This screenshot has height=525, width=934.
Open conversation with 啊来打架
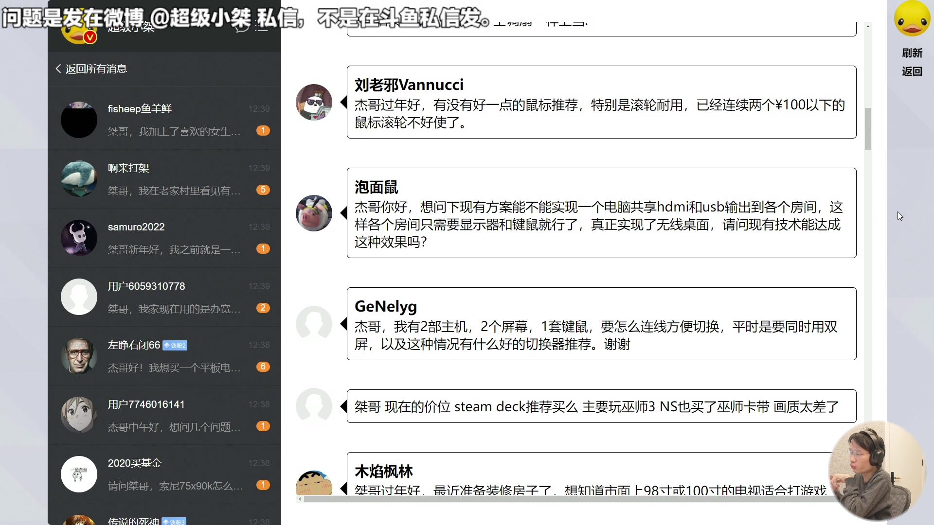click(x=164, y=179)
